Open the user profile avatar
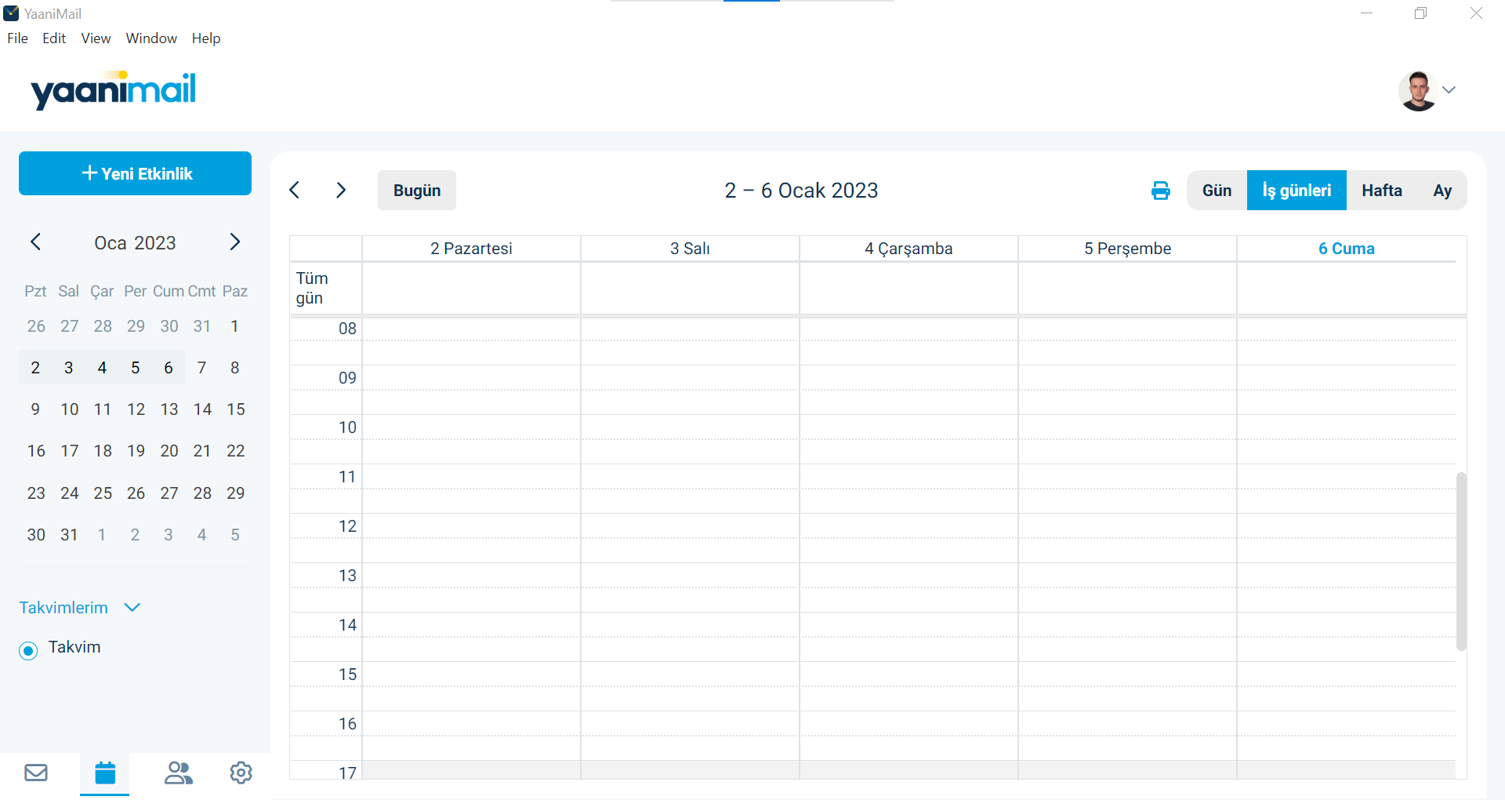The image size is (1505, 800). coord(1418,91)
